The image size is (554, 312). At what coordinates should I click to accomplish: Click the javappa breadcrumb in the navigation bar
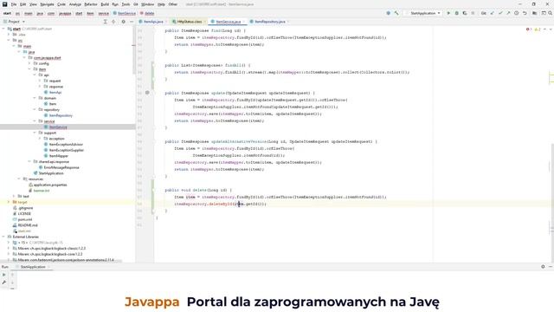65,13
